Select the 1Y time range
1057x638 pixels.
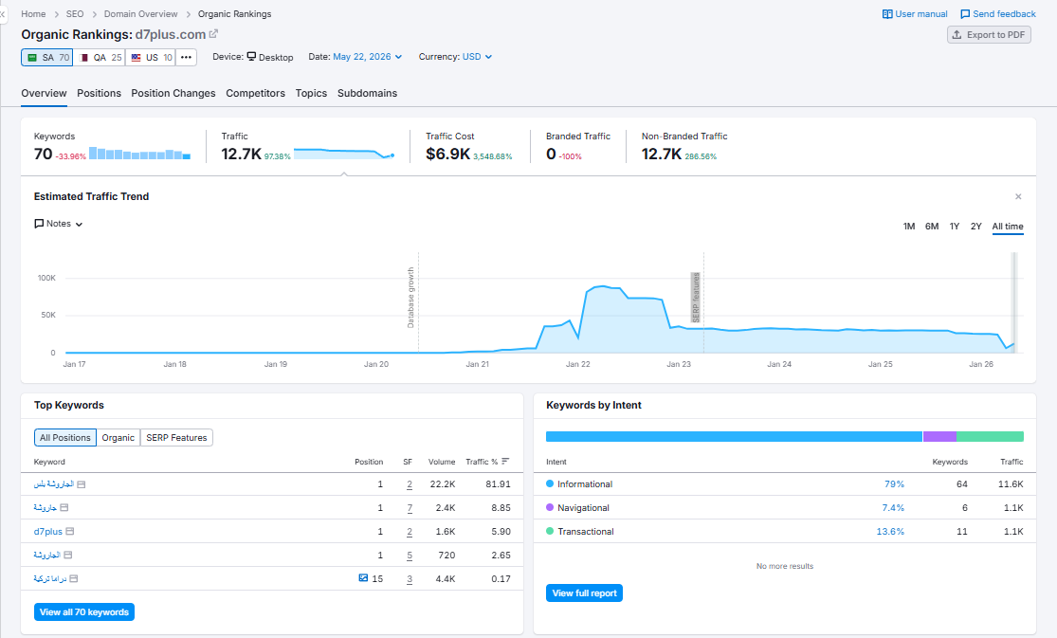coord(954,227)
